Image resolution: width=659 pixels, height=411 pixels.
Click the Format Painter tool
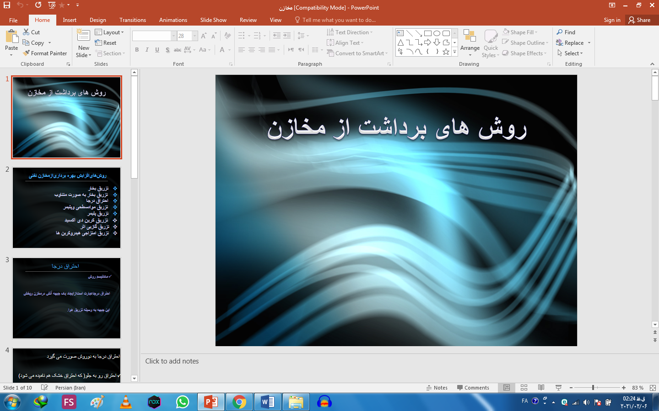[45, 53]
